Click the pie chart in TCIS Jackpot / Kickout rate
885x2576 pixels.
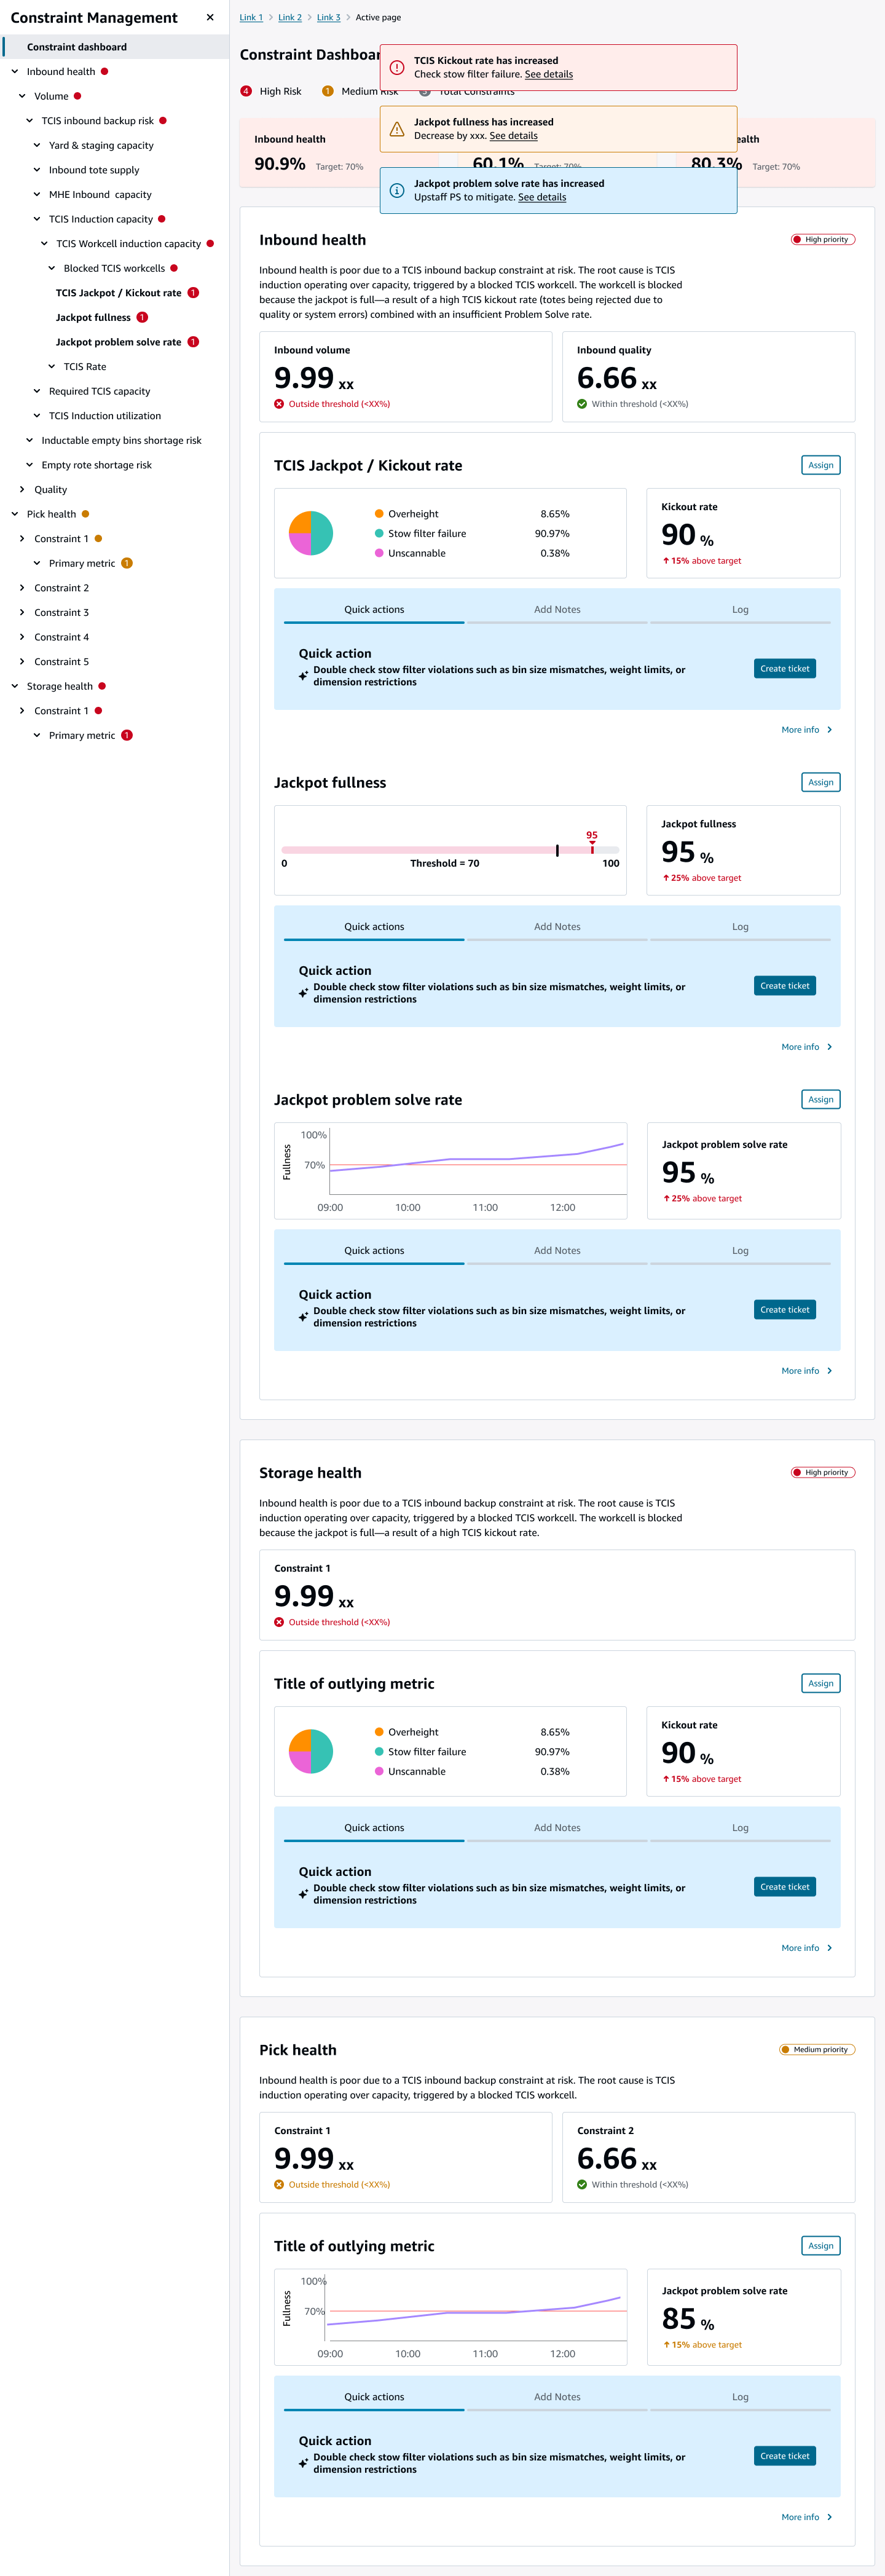click(x=311, y=533)
